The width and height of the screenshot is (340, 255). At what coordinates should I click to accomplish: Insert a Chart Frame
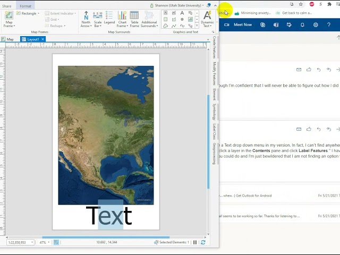122,19
